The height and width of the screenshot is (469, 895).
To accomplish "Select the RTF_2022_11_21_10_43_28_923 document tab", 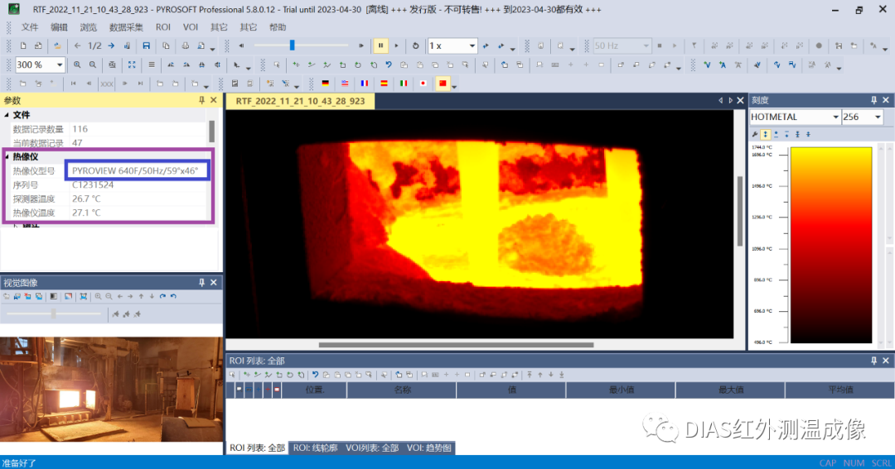I will click(x=300, y=101).
